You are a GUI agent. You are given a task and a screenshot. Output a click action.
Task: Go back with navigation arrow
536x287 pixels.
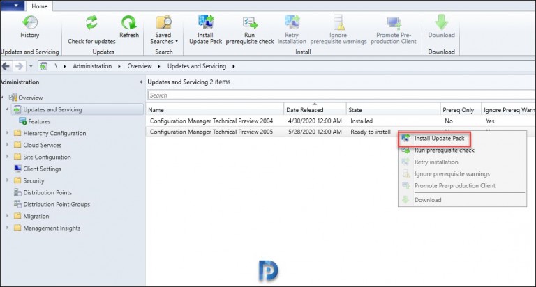click(x=6, y=66)
